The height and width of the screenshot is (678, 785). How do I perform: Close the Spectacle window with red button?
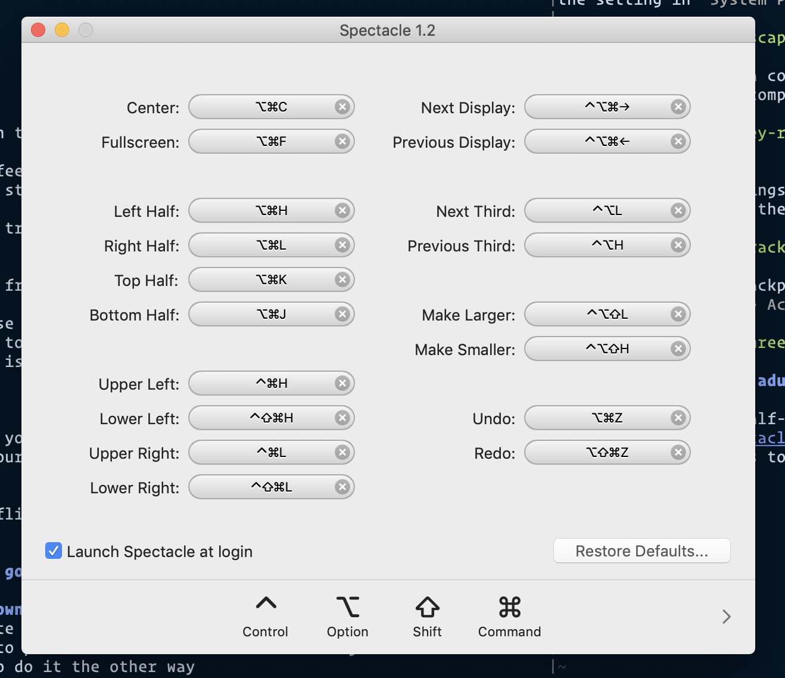pyautogui.click(x=38, y=30)
